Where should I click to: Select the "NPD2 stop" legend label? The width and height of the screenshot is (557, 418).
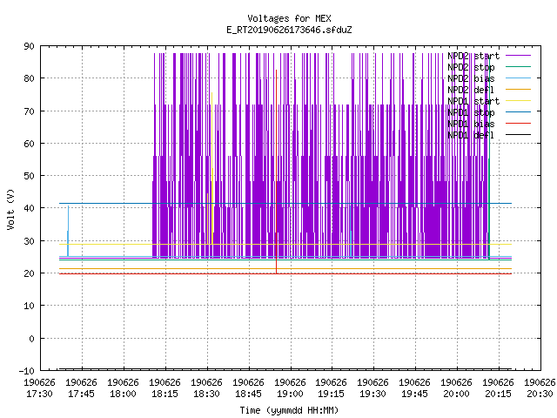471,67
